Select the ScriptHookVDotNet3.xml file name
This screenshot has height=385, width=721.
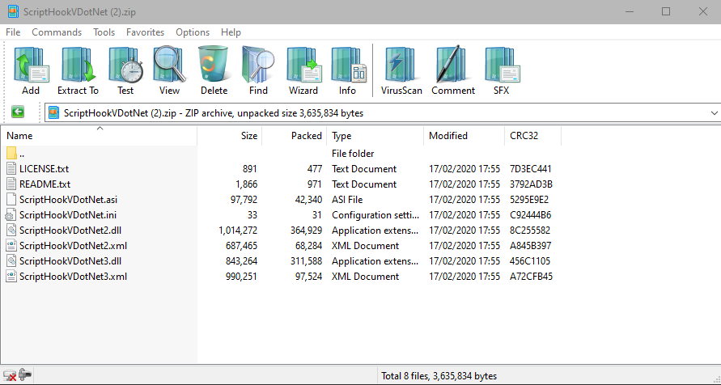[x=73, y=277]
